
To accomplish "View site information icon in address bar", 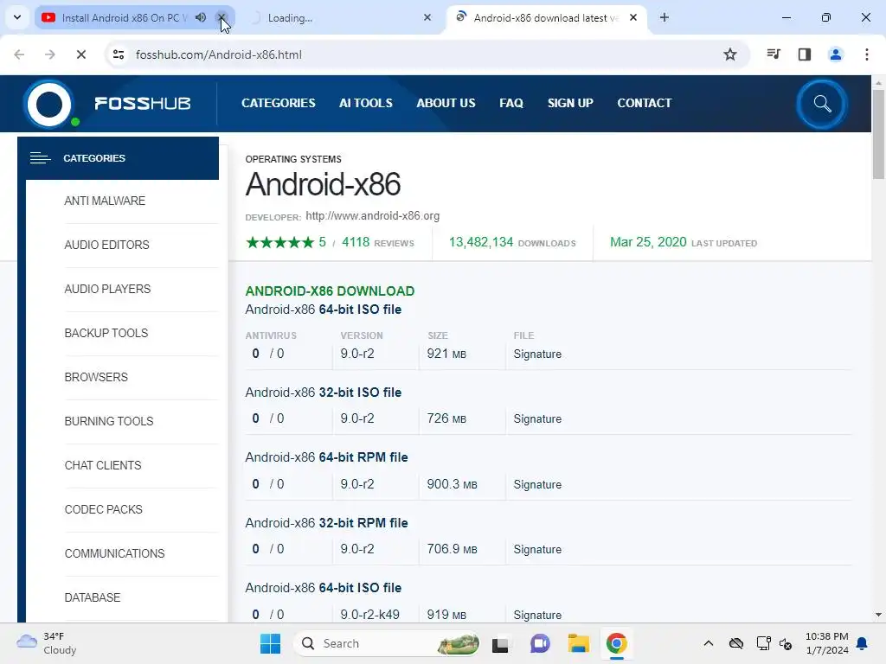I will pos(119,54).
